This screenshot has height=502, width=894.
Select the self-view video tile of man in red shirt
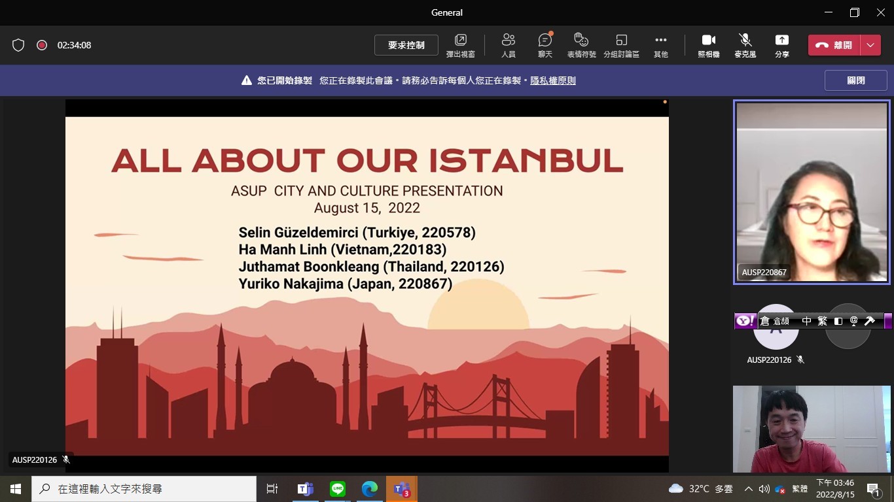pyautogui.click(x=812, y=429)
